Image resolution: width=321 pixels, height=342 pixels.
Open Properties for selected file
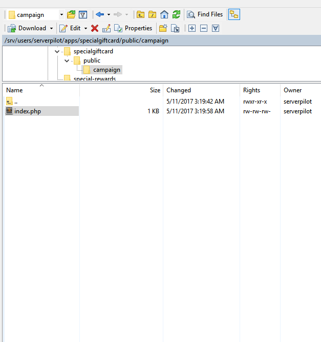point(133,28)
